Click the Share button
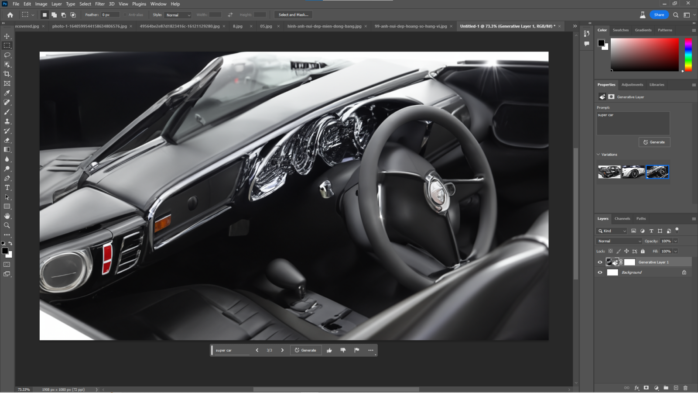698x393 pixels. 659,15
